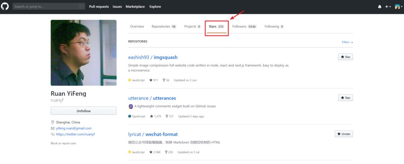Open the yifeng.ruan@gmail.com email link

tap(74, 128)
